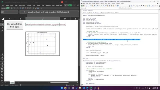Image resolution: width=160 pixels, height=90 pixels.
Task: Open the VBA editor Window menu
Action: click(x=118, y=4)
